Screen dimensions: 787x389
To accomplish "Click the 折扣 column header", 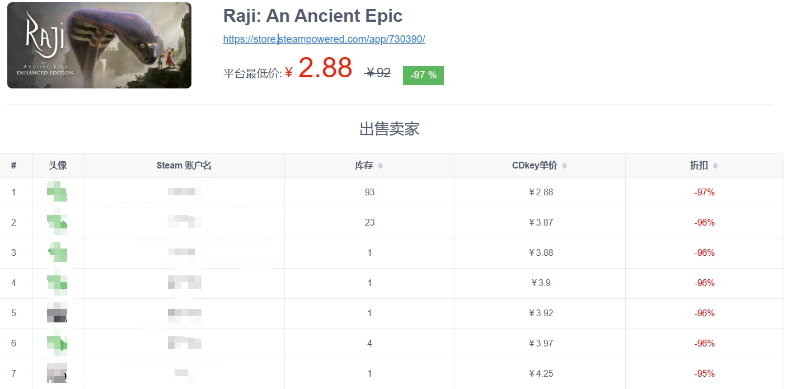I will pyautogui.click(x=704, y=166).
